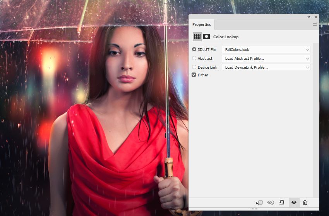
Task: Clip adjustment to layer below icon
Action: (259, 202)
